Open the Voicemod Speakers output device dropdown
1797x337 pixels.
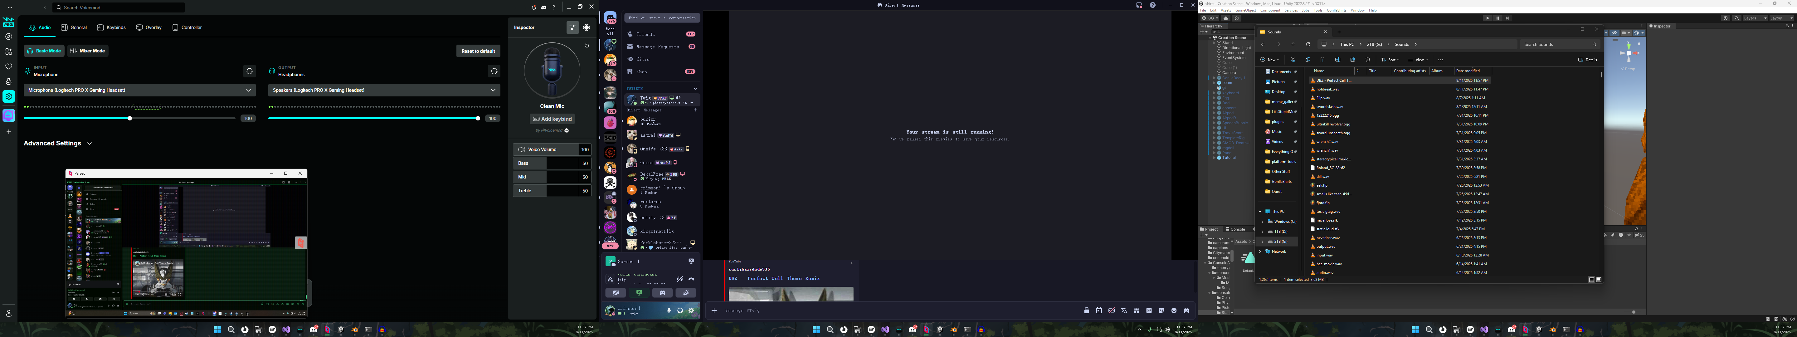coord(384,90)
